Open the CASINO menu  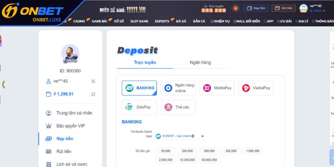pos(79,21)
